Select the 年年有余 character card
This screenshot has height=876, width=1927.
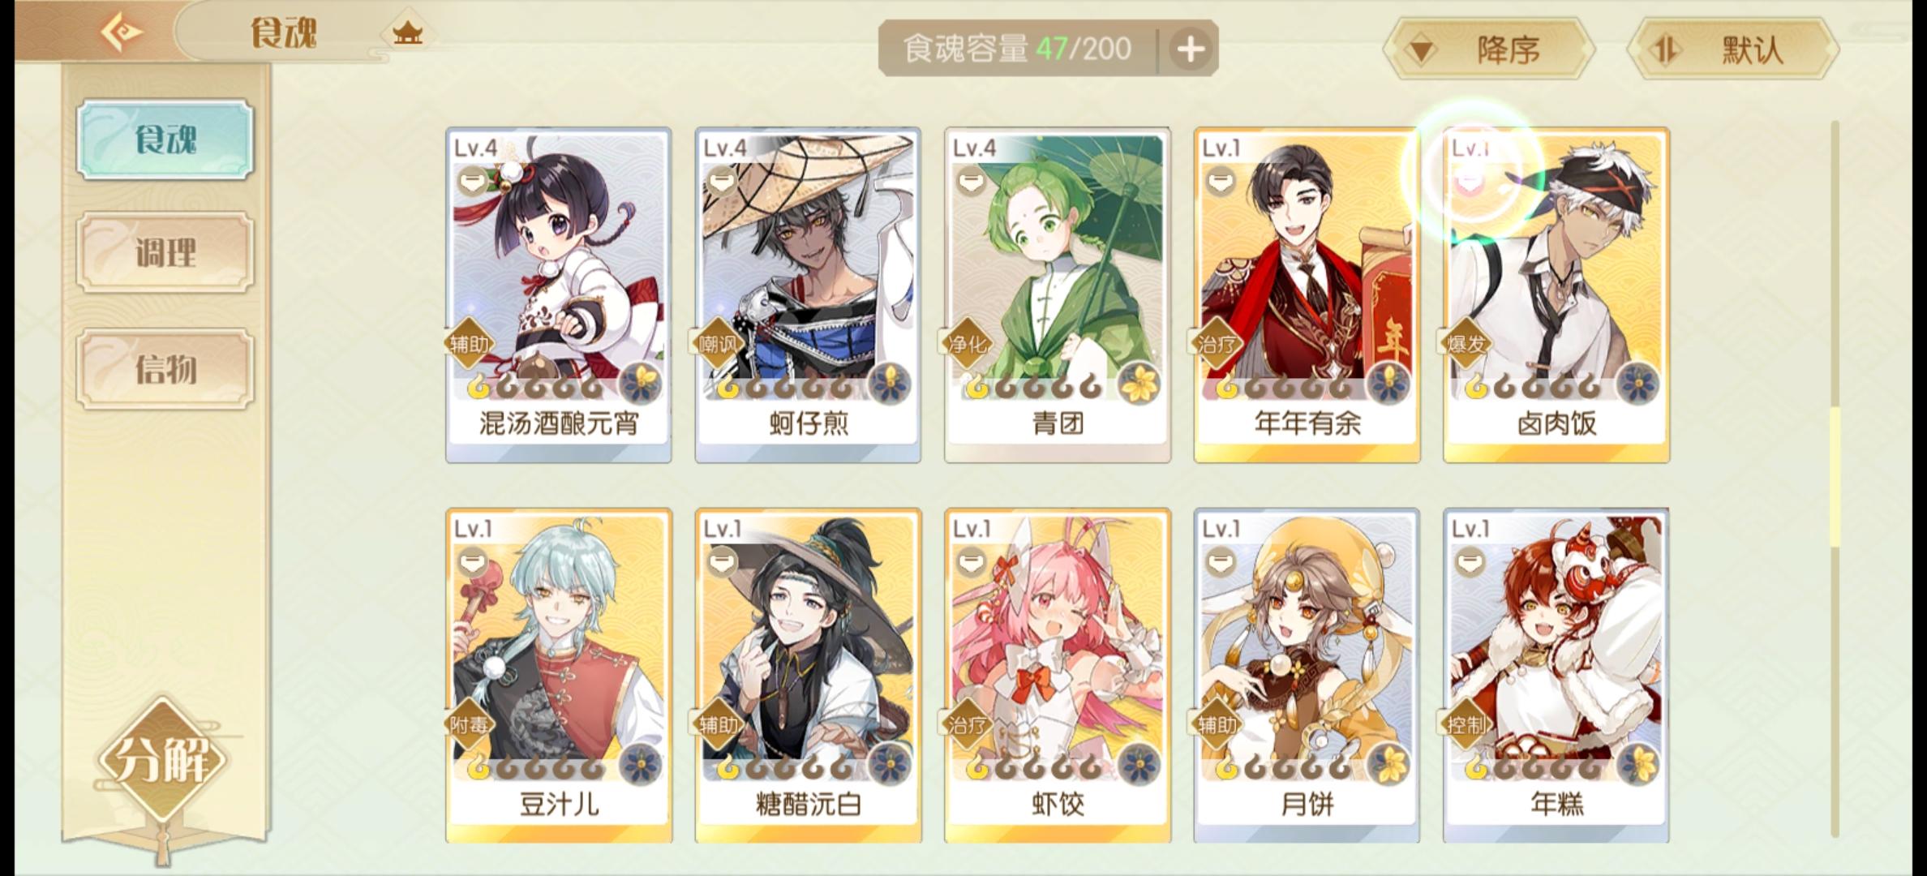pyautogui.click(x=1307, y=295)
